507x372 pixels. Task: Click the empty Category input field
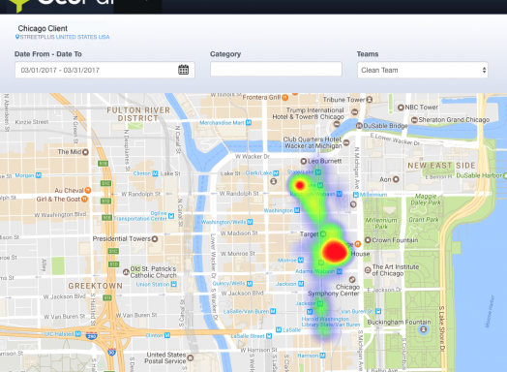pyautogui.click(x=276, y=69)
